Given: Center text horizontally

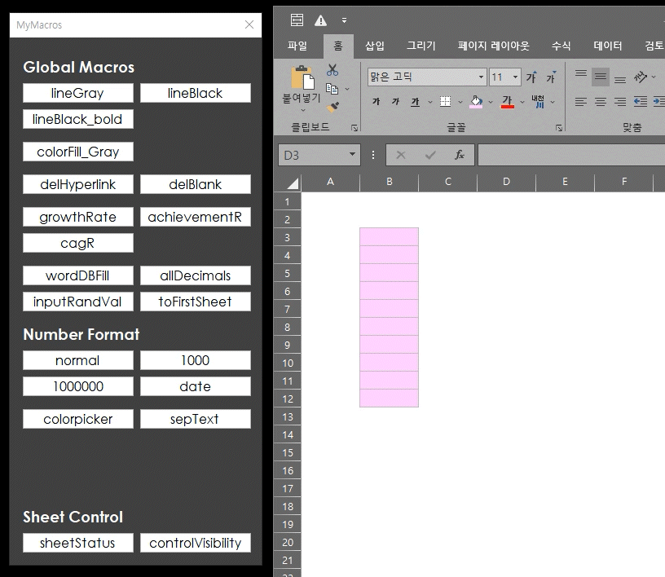Looking at the screenshot, I should tap(601, 102).
